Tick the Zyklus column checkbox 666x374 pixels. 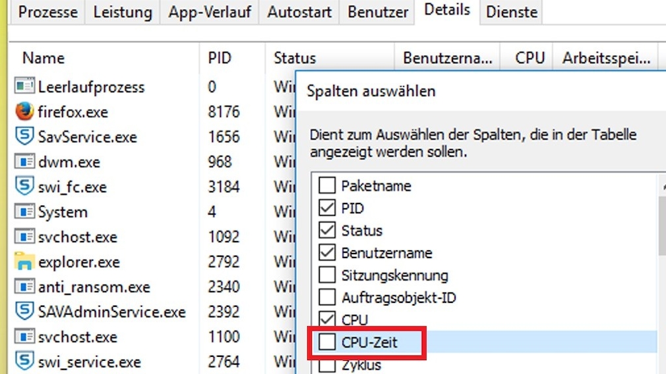tap(327, 365)
